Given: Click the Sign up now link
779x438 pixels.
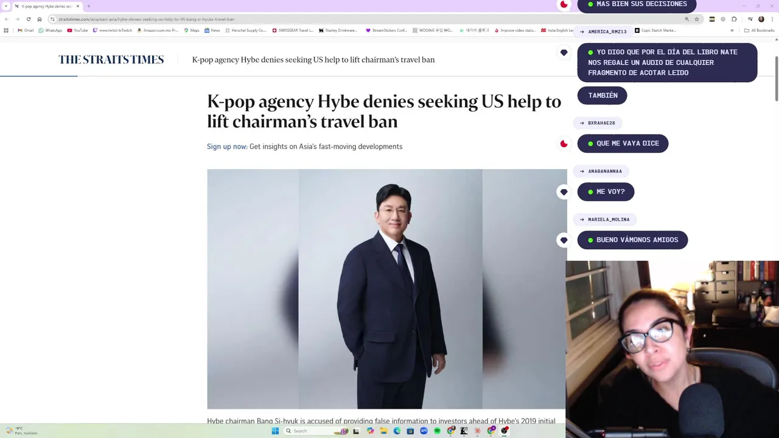Looking at the screenshot, I should [227, 147].
